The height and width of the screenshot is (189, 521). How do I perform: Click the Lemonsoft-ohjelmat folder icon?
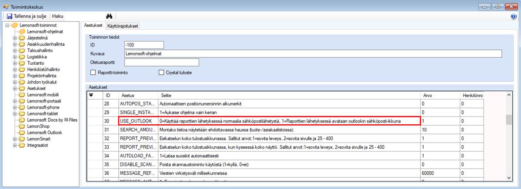(22, 32)
